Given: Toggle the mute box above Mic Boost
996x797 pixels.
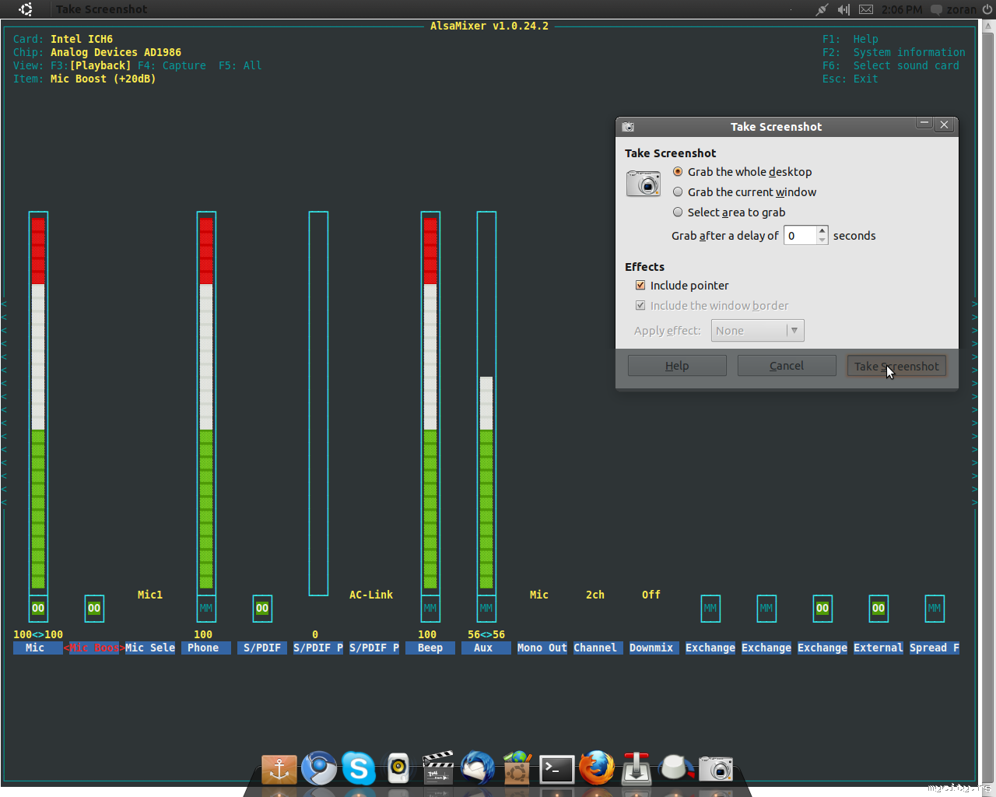Looking at the screenshot, I should 94,609.
